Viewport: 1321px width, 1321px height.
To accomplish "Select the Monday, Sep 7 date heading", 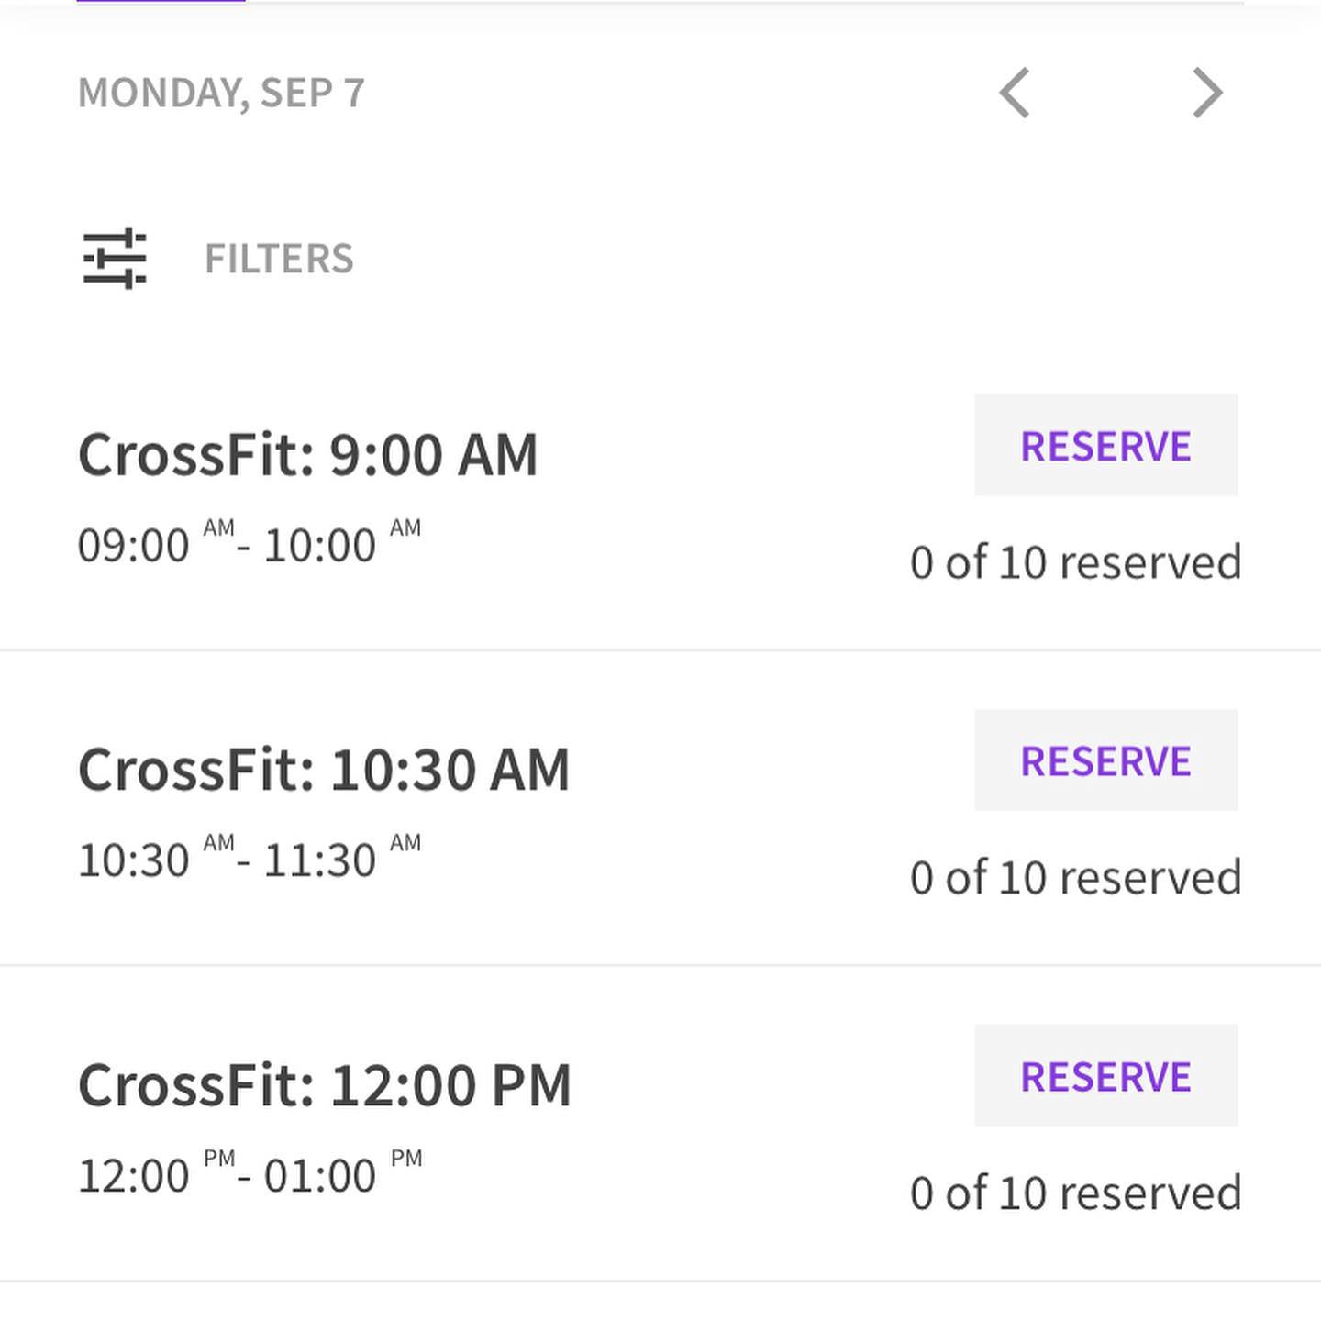I will coord(221,93).
